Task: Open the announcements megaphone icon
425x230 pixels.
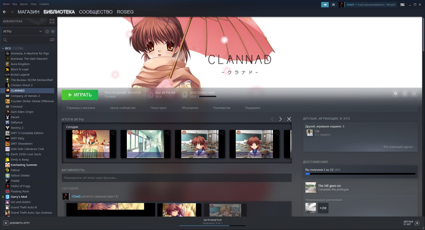Action: (x=325, y=5)
